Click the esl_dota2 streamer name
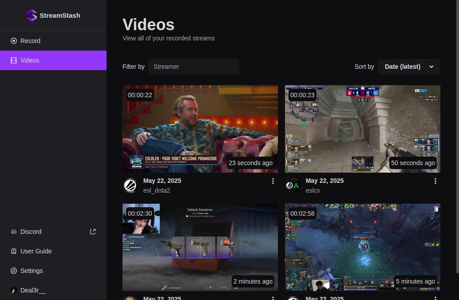This screenshot has width=459, height=300. coord(157,190)
